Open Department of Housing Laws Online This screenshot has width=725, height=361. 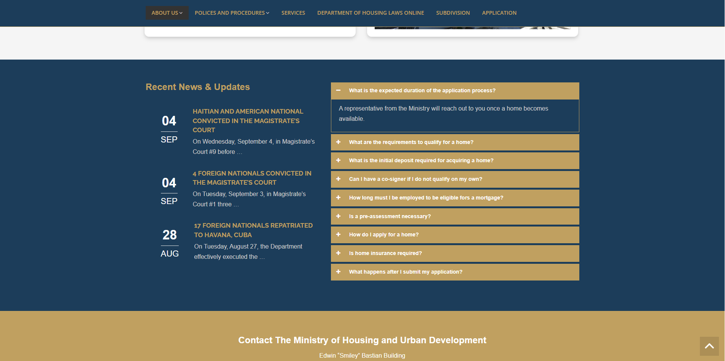(370, 13)
